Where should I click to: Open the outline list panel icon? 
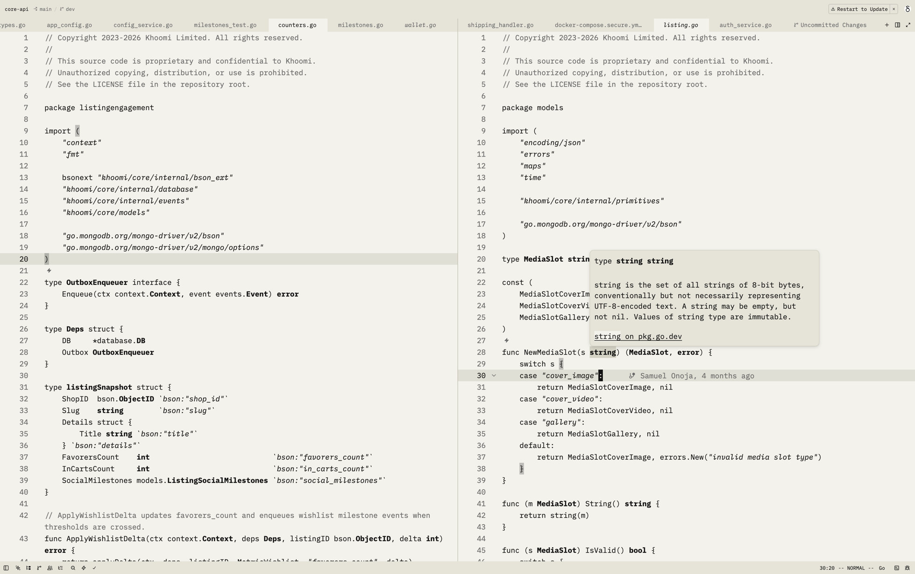[x=61, y=568]
